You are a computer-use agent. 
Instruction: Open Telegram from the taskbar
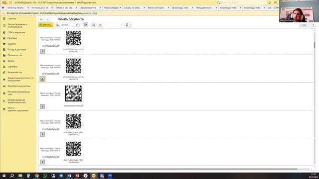[x=61, y=176]
